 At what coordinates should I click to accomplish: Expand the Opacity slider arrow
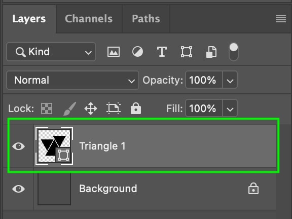pyautogui.click(x=230, y=80)
